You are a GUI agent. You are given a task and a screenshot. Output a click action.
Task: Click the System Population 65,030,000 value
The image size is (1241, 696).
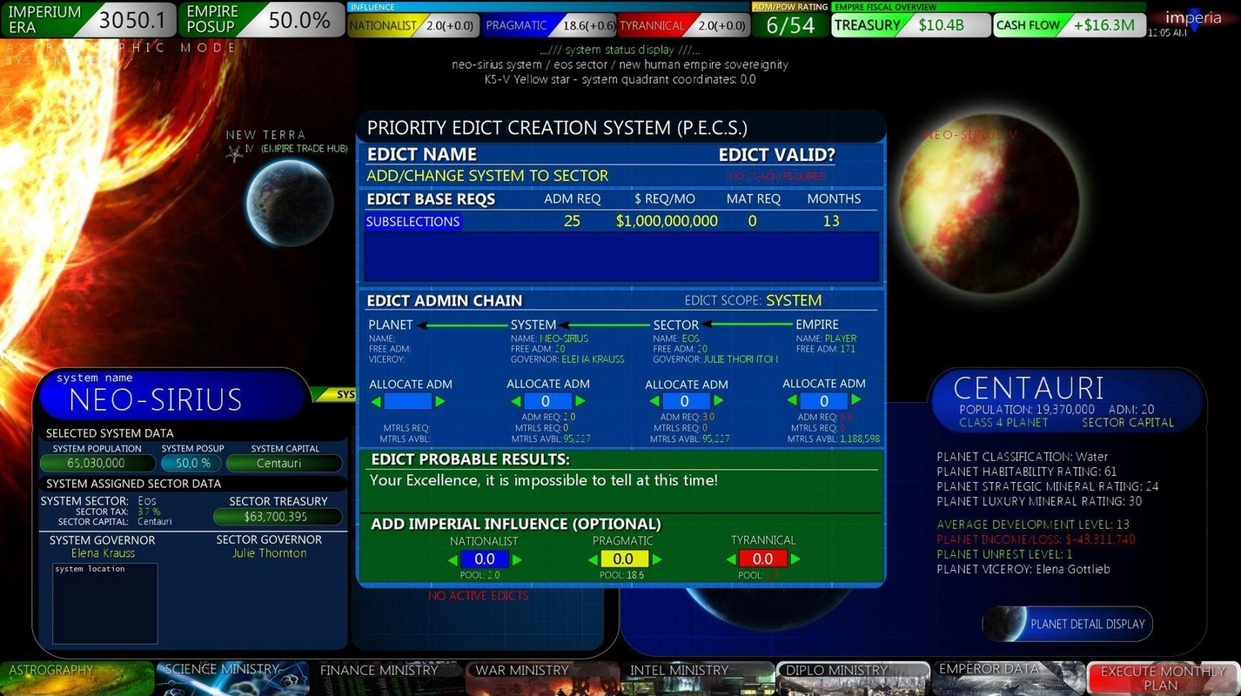[x=97, y=464]
